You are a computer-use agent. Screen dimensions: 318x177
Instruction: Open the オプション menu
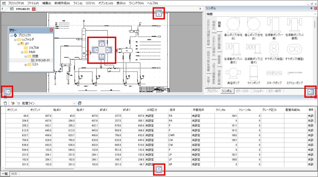105,3
